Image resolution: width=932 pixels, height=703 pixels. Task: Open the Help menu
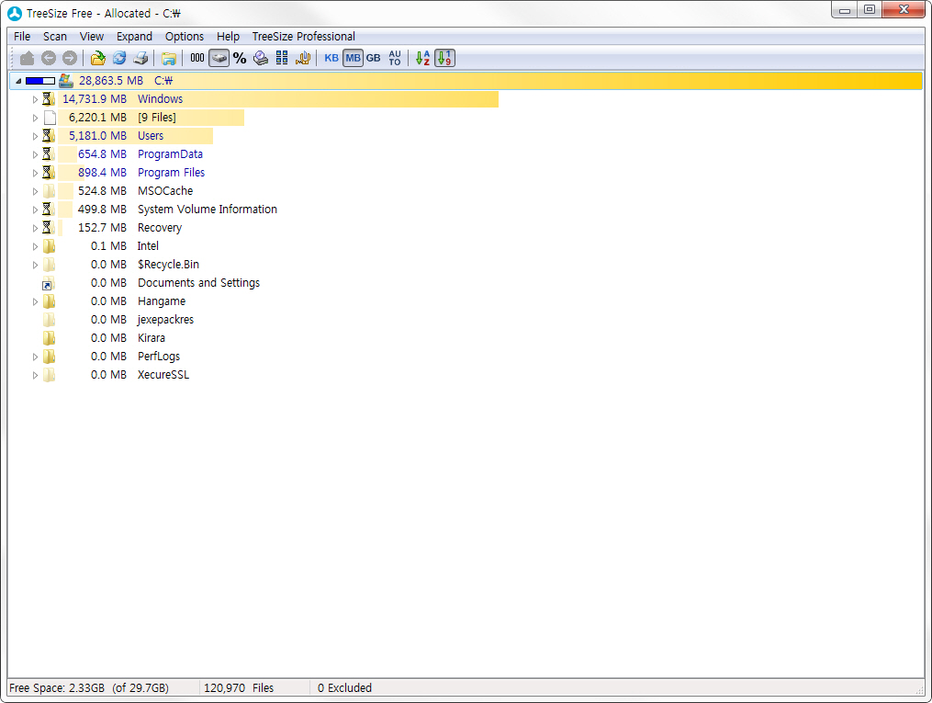pos(228,36)
